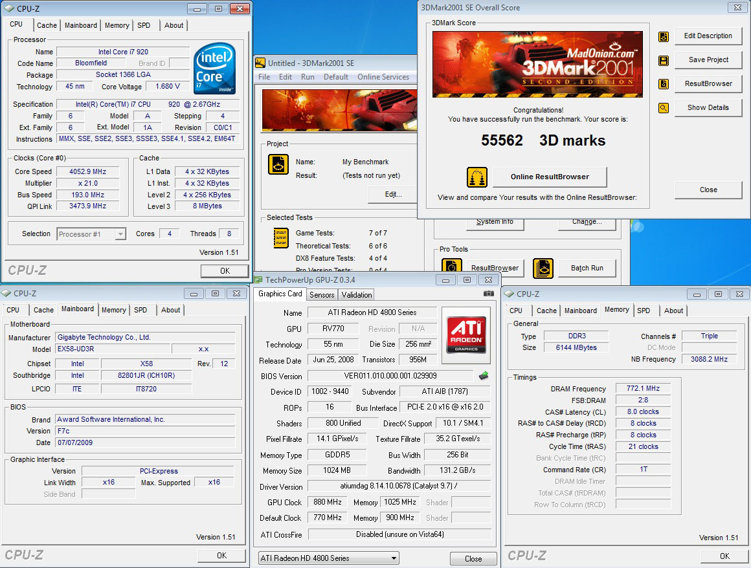Click the 3DMark2001 SE title bar icon
The width and height of the screenshot is (751, 568).
pos(260,63)
